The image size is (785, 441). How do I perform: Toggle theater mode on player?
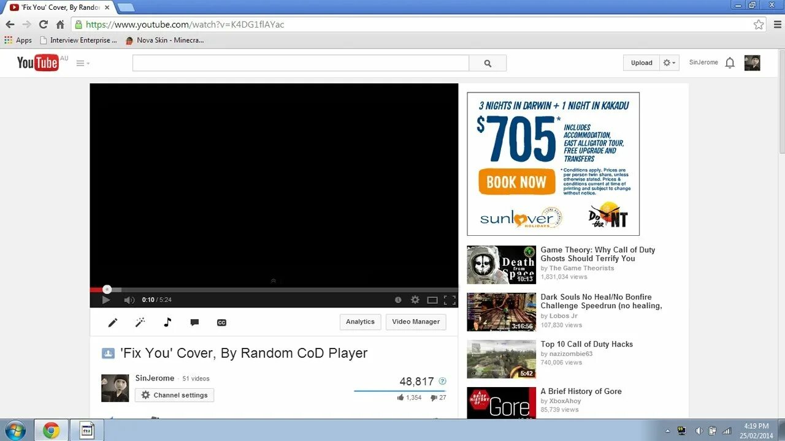pyautogui.click(x=432, y=300)
